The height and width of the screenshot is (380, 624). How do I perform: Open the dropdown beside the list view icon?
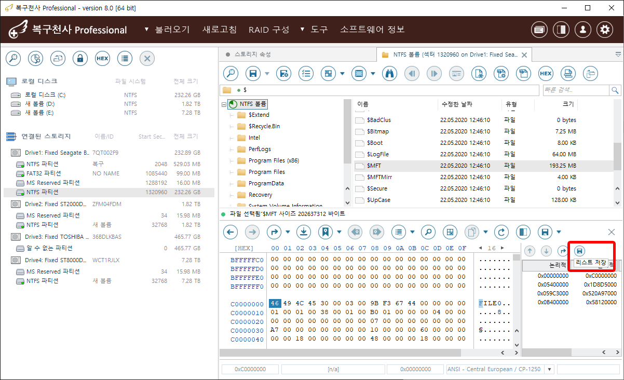point(372,74)
